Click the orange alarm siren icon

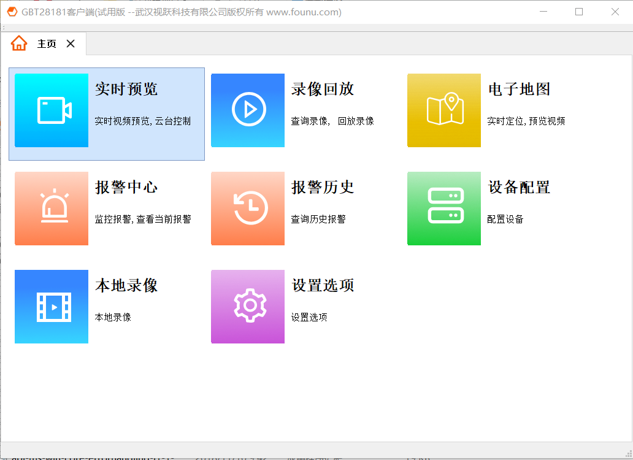click(x=52, y=209)
